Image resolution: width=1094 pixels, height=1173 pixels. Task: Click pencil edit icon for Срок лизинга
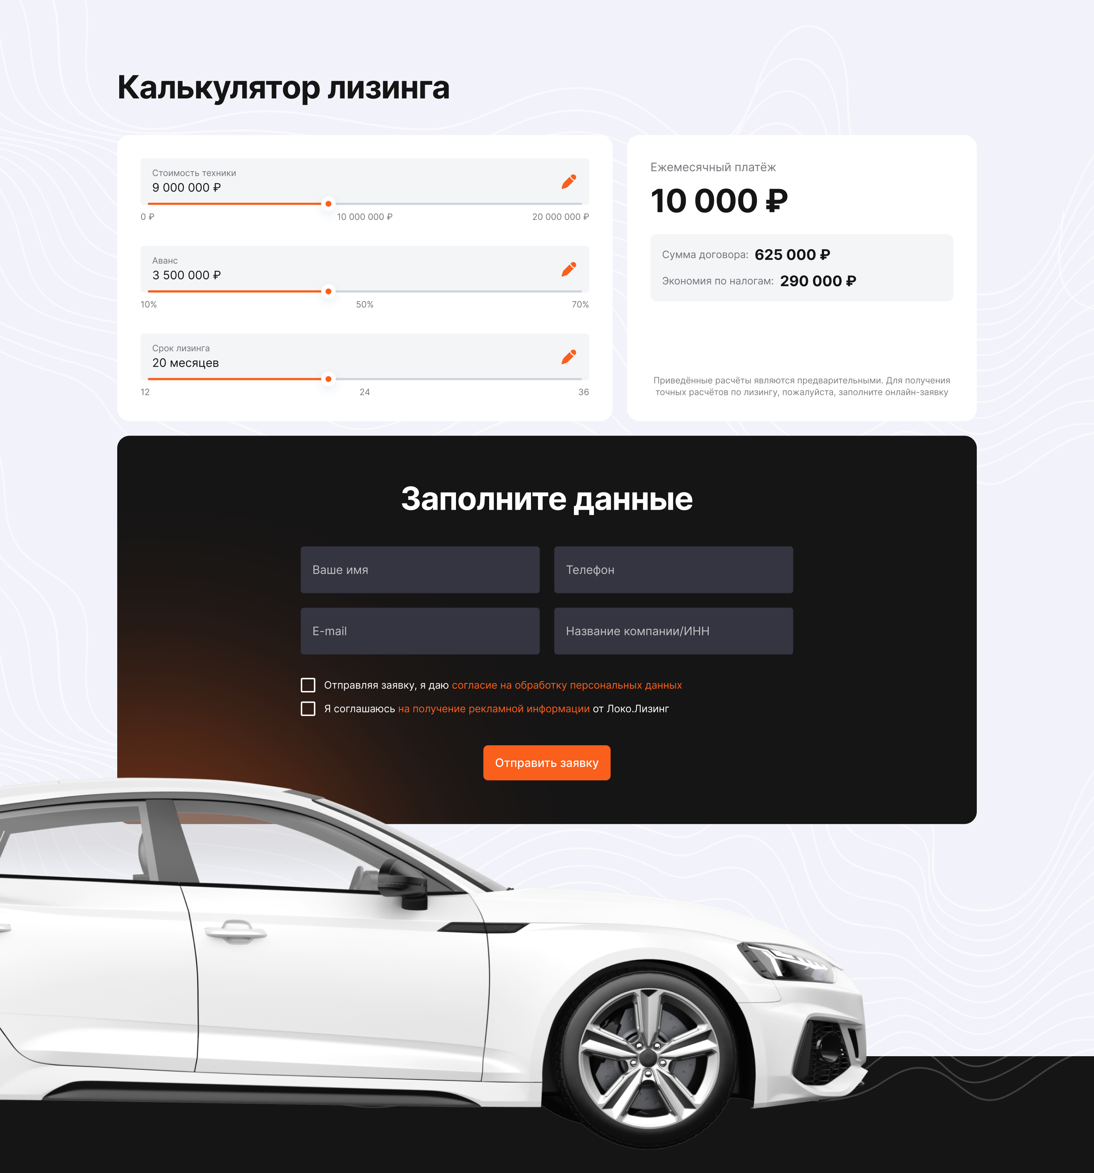coord(568,357)
